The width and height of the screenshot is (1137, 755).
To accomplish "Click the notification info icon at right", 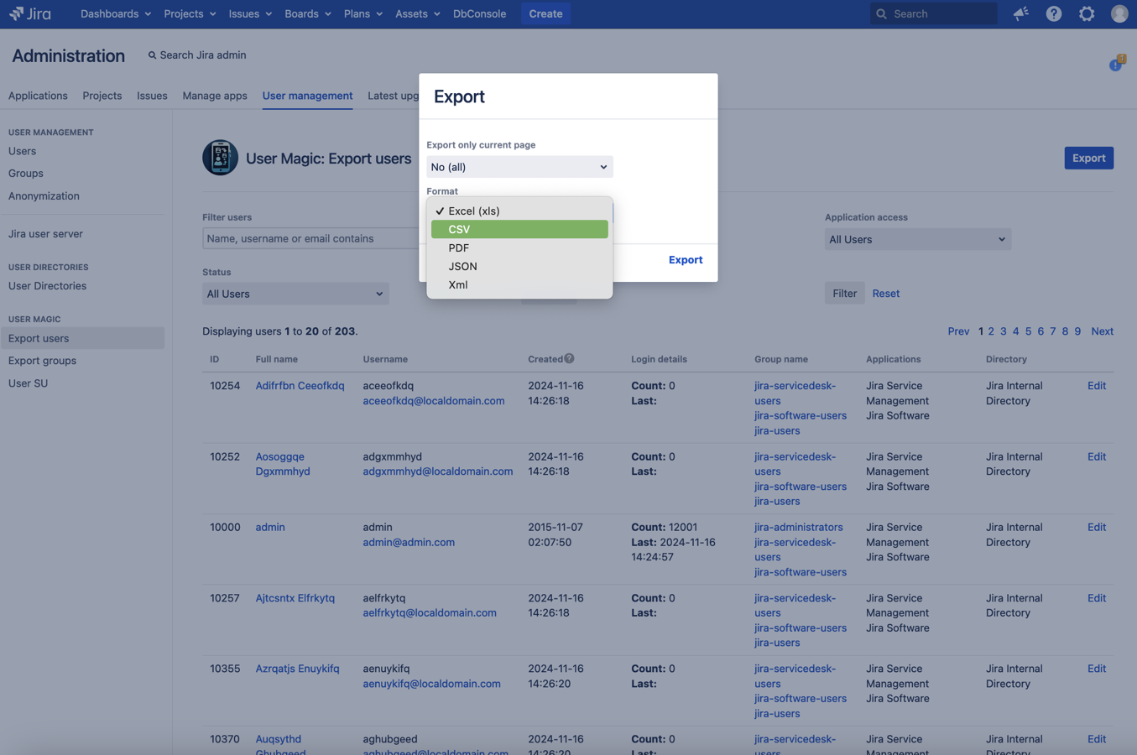I will point(1116,64).
